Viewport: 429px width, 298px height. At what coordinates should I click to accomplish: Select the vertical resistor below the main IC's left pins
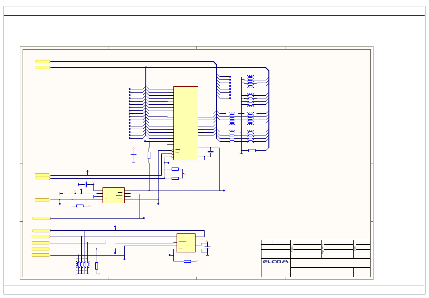click(x=149, y=155)
